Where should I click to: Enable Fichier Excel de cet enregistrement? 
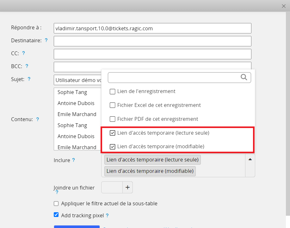tap(112, 105)
